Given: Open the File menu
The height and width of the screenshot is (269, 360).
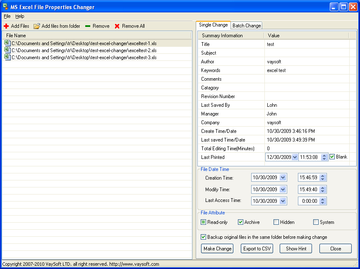Looking at the screenshot, I should click(x=7, y=16).
